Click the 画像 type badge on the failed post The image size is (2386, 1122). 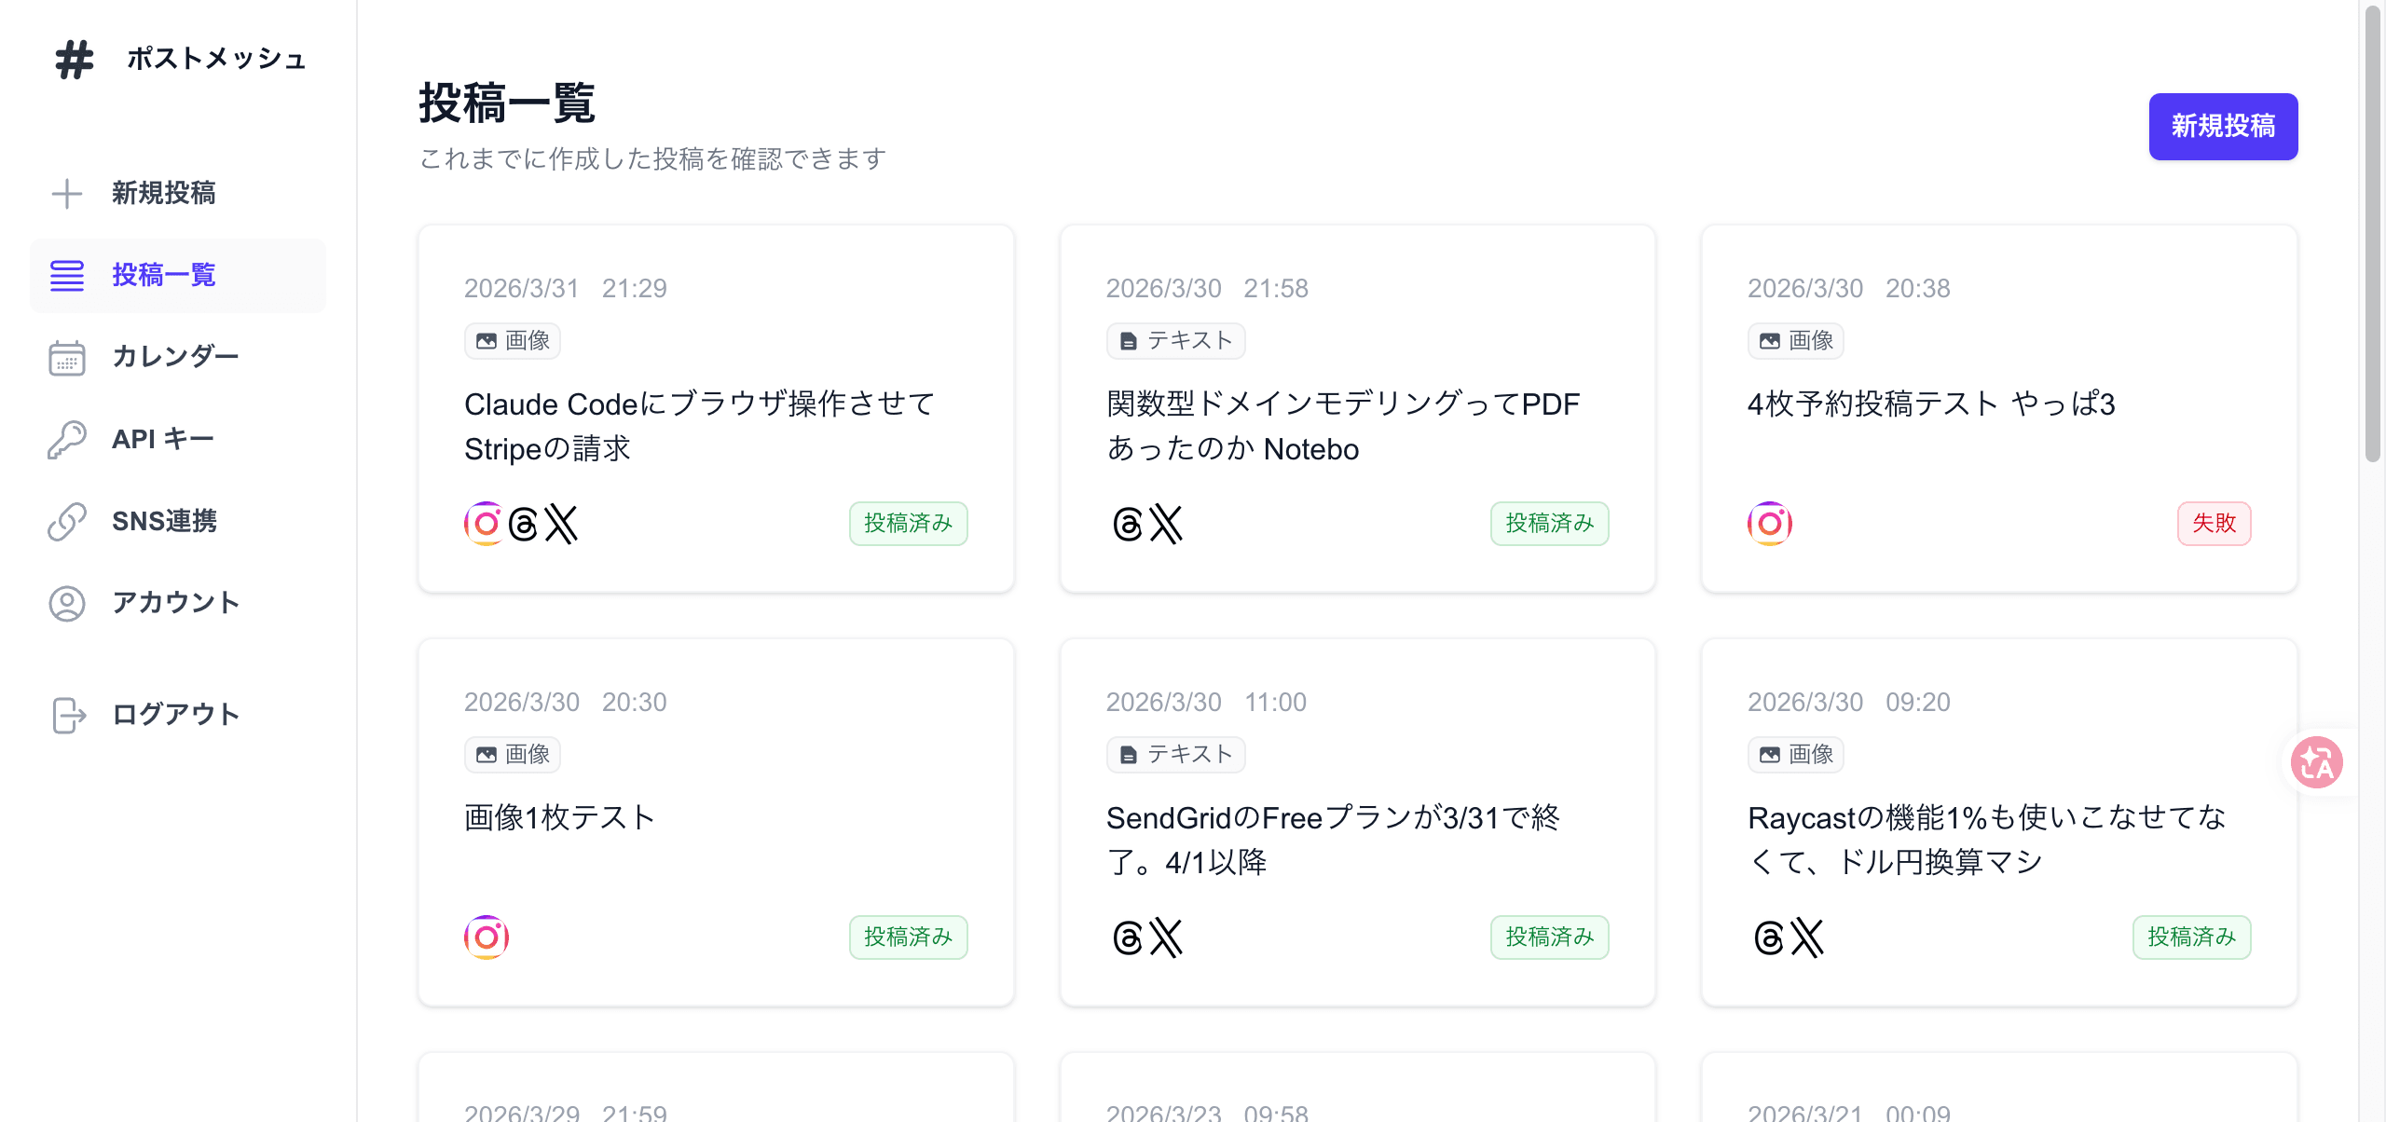[x=1794, y=340]
